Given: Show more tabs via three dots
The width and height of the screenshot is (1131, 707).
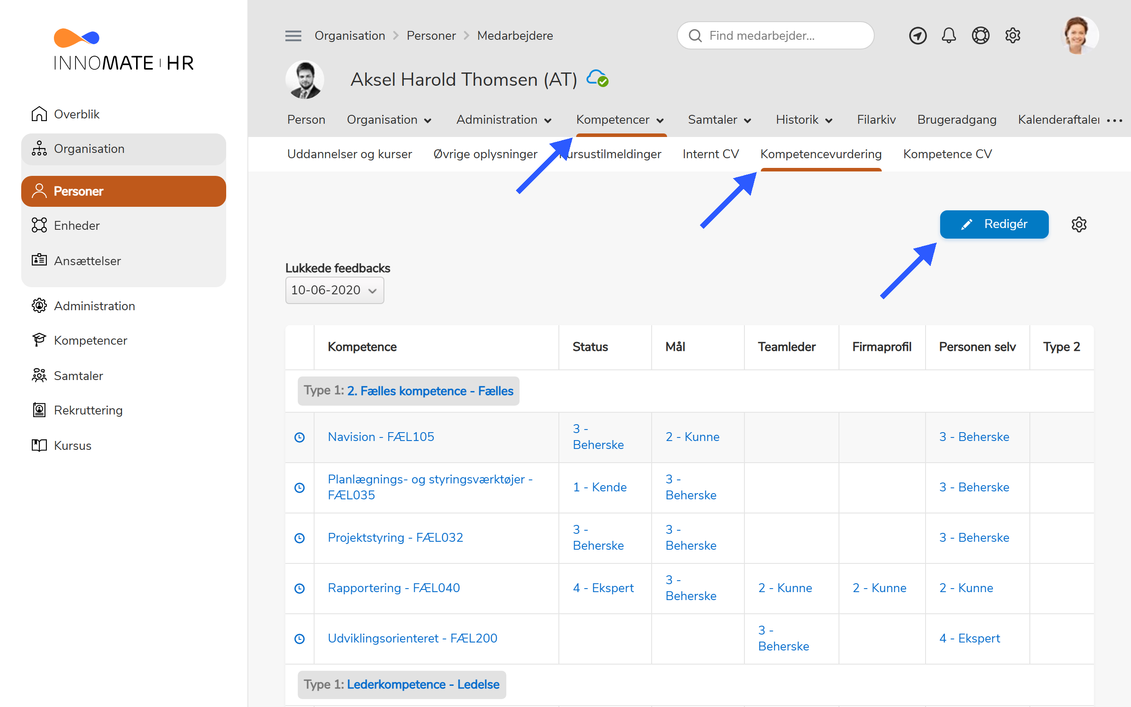Looking at the screenshot, I should pos(1115,121).
